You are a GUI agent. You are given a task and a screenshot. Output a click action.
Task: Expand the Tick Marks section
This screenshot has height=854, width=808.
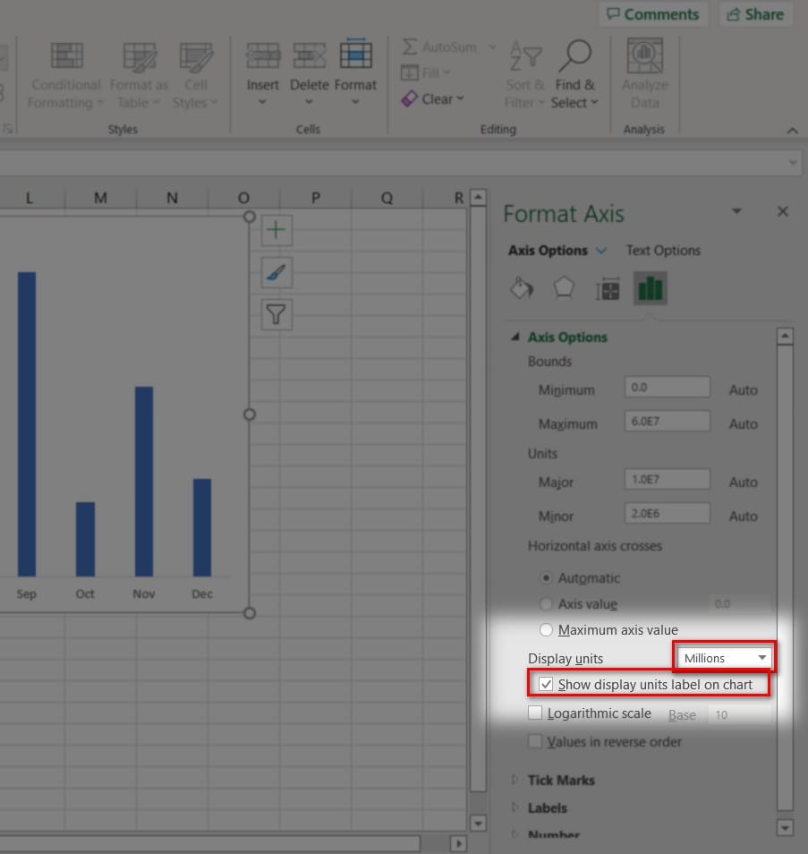click(x=560, y=780)
